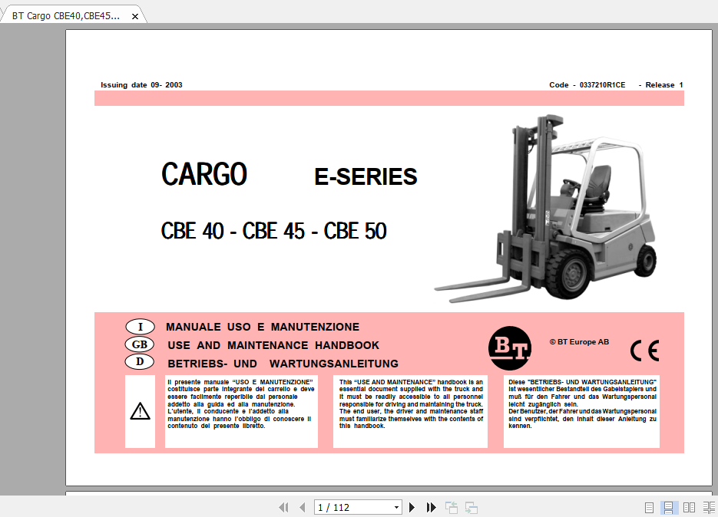Click the 'CARGO' title text
Image resolution: width=718 pixels, height=517 pixels.
coord(204,174)
